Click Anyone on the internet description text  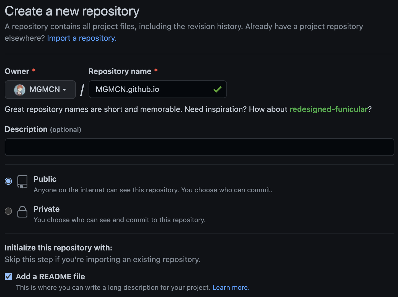point(153,190)
